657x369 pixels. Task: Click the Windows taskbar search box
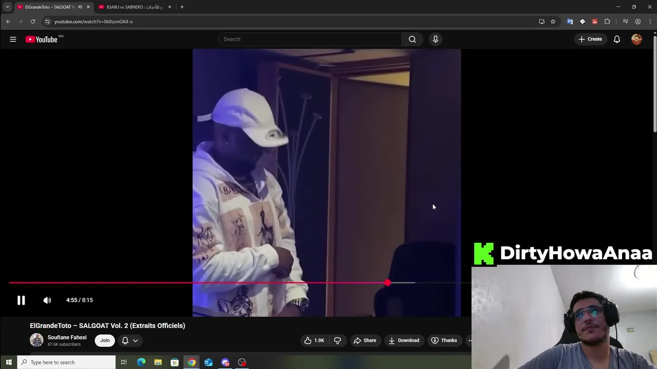coord(67,362)
